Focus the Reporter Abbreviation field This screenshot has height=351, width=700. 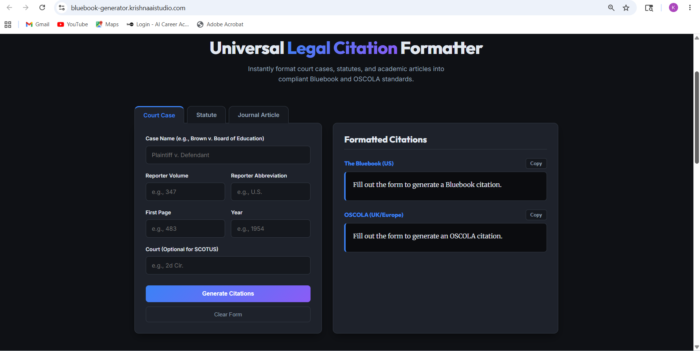[x=271, y=192]
